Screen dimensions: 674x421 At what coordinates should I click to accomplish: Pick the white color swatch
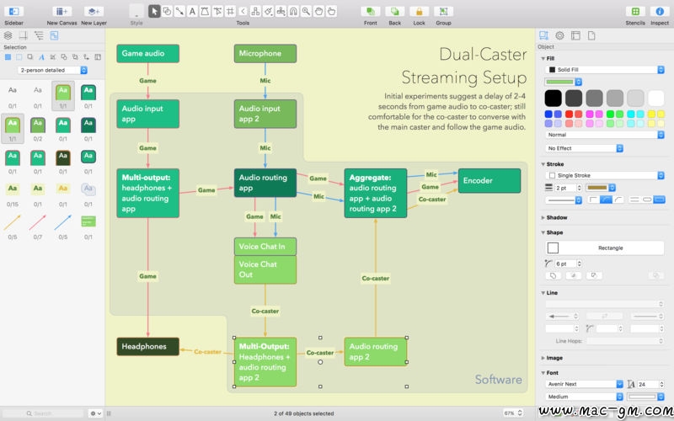point(656,98)
